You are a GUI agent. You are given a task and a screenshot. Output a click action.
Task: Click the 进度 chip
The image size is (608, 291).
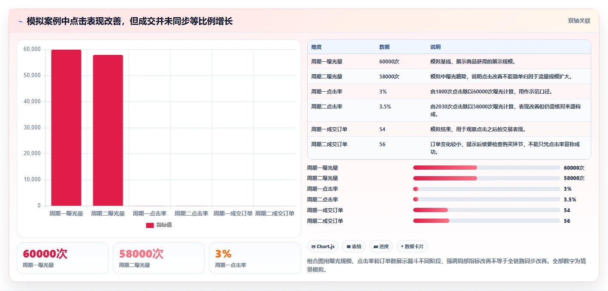pos(381,246)
